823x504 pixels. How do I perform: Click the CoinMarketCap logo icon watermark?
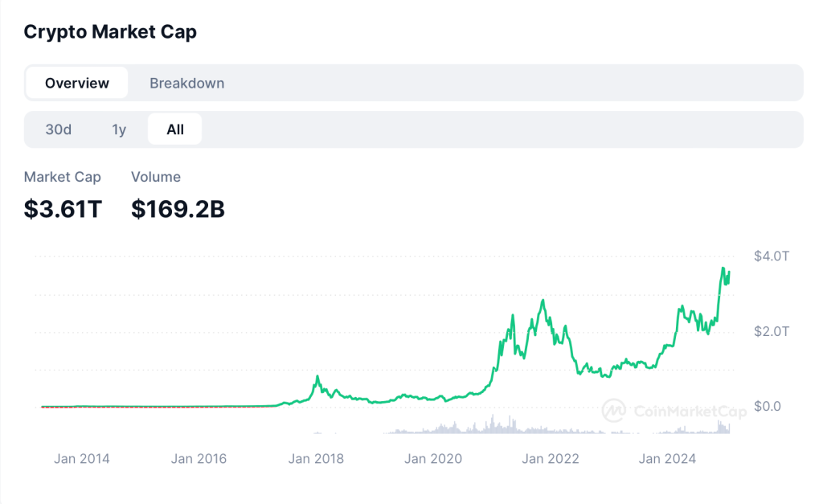coord(615,411)
